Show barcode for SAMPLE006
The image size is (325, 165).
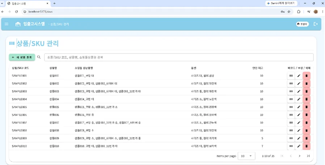pos(291,115)
